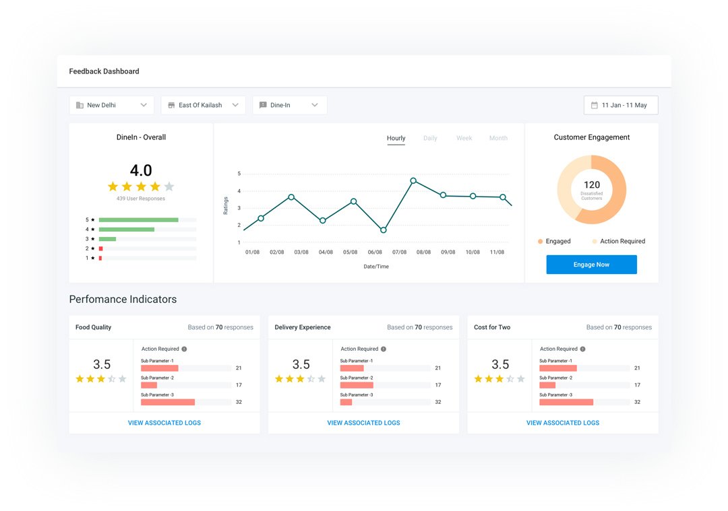
Task: Switch chart to the Daily tab
Action: 430,138
